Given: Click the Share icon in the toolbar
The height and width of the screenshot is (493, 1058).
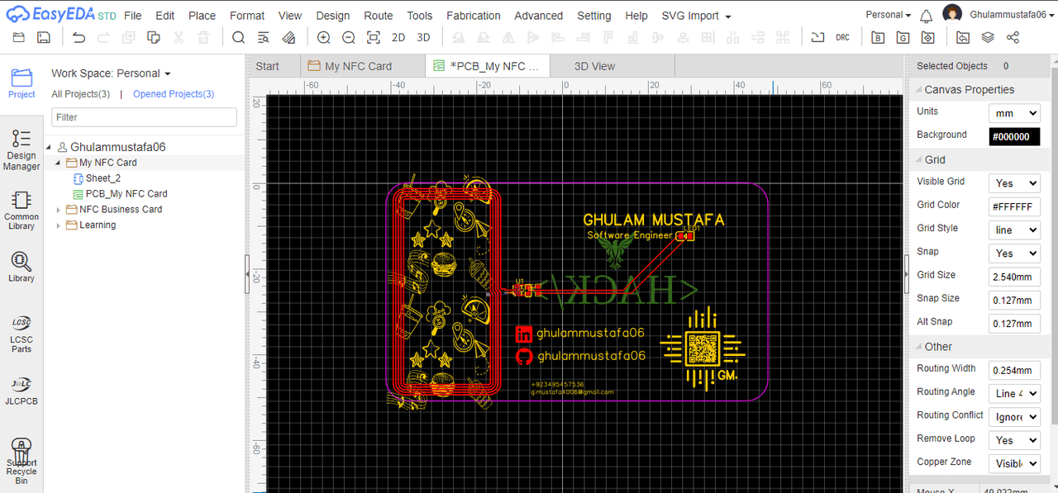Looking at the screenshot, I should click(1013, 37).
